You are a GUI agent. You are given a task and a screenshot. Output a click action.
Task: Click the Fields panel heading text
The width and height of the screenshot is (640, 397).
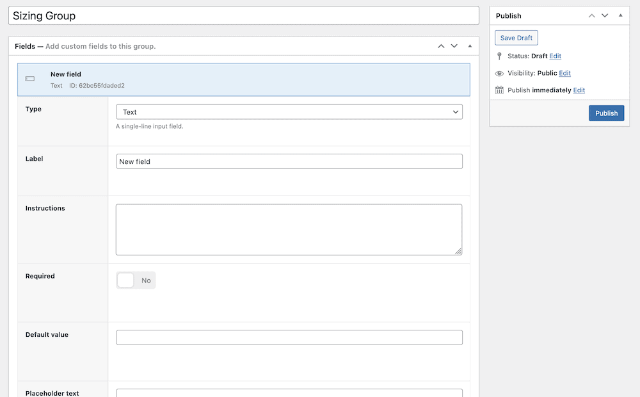[85, 46]
